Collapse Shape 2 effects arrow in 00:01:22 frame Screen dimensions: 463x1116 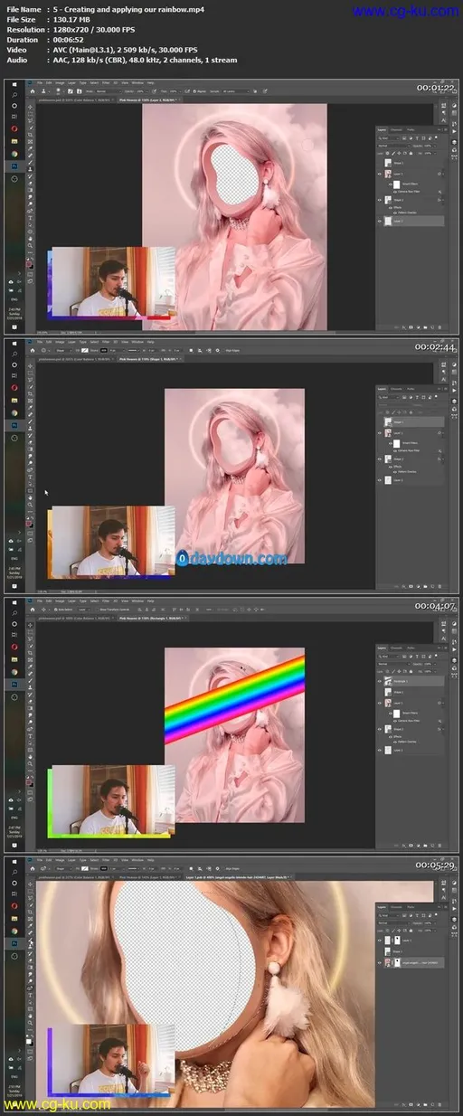tap(443, 200)
